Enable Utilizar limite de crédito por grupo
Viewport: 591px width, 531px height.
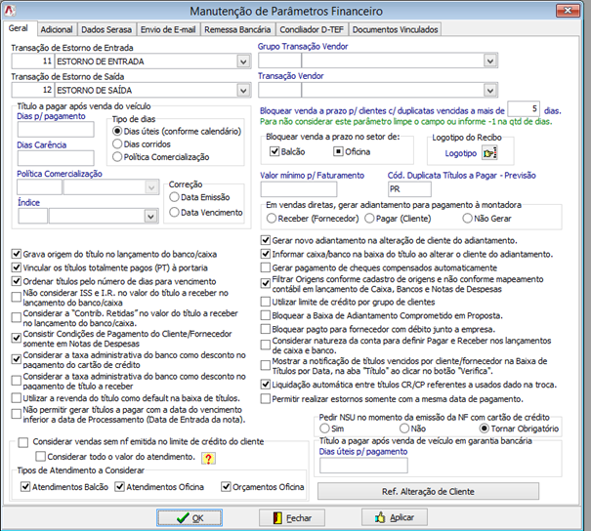(x=266, y=302)
